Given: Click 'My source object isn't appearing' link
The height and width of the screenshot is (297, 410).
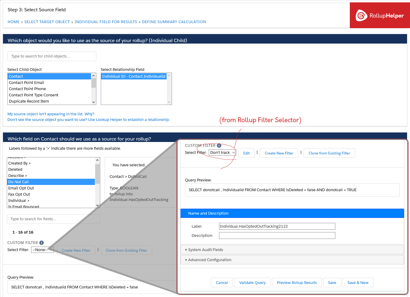Looking at the screenshot, I should pos(51,114).
